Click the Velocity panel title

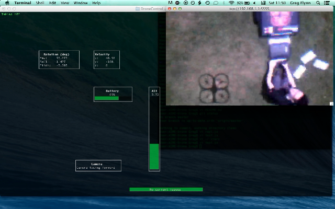tap(102, 54)
